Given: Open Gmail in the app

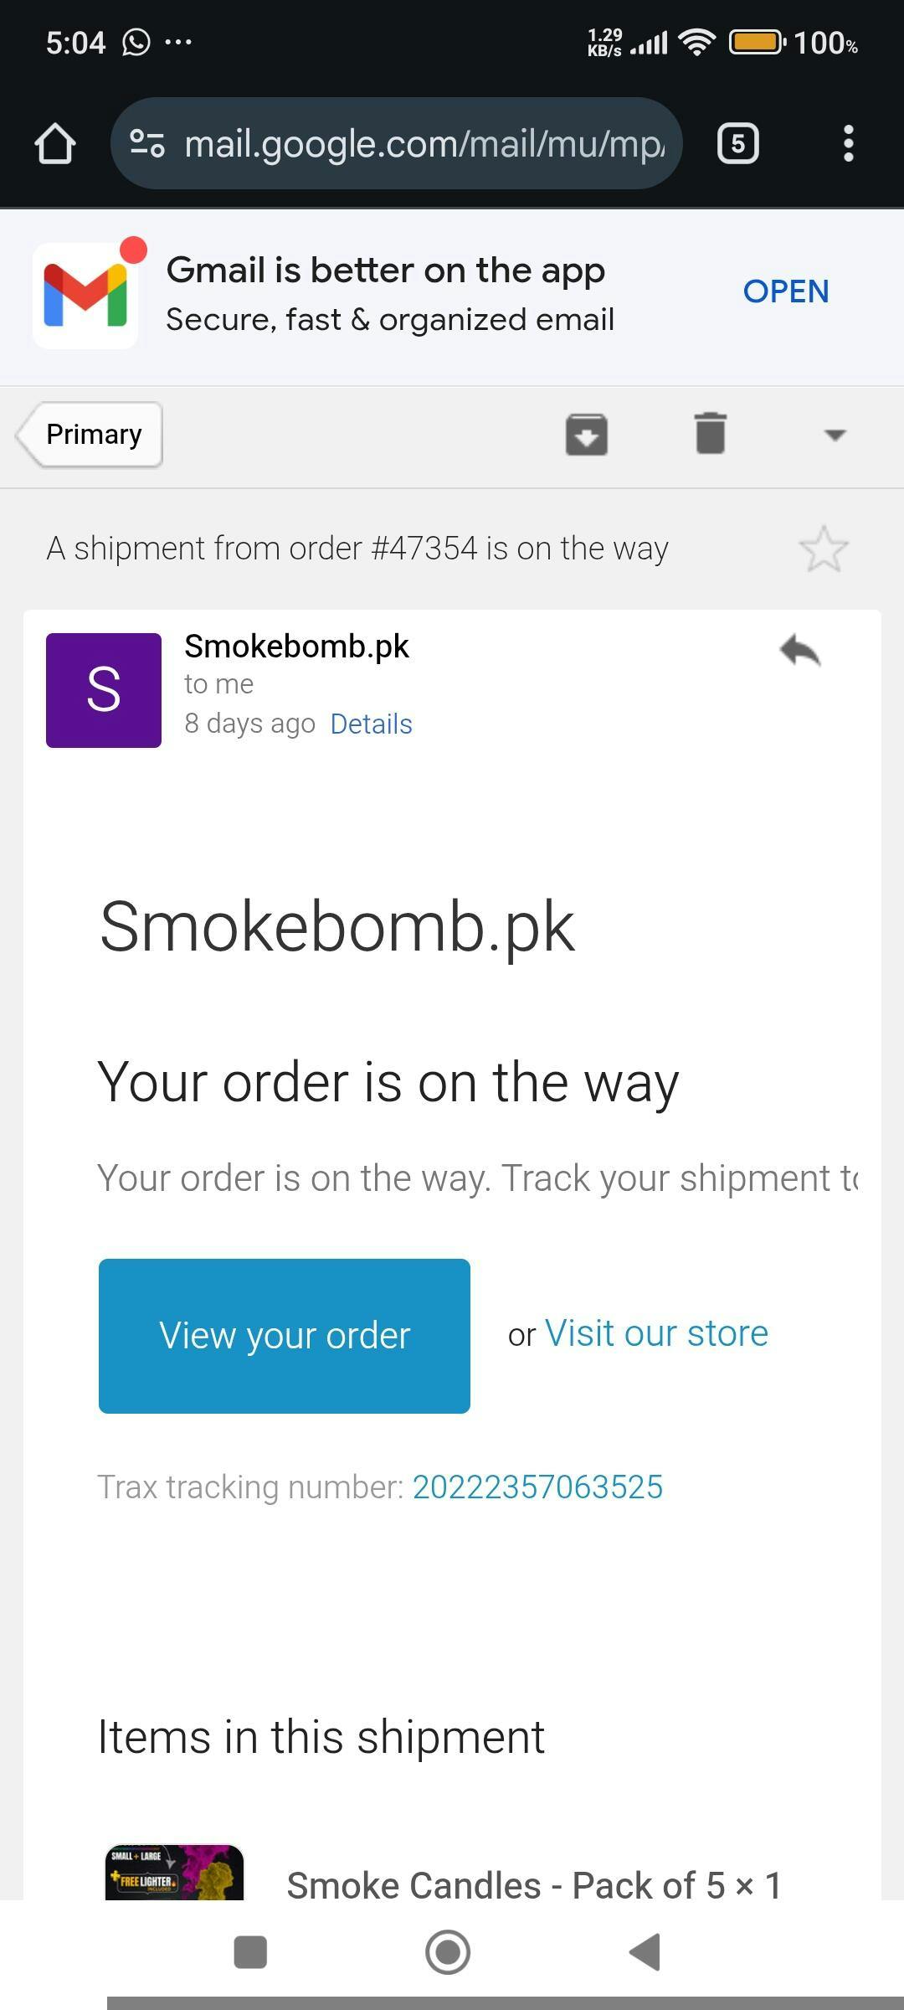Looking at the screenshot, I should coord(786,291).
